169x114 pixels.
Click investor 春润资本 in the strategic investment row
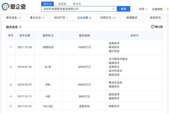click(x=114, y=47)
